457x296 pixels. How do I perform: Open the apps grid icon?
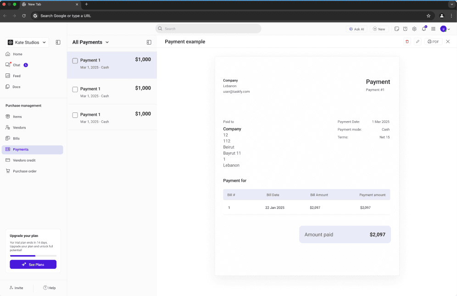click(x=434, y=29)
